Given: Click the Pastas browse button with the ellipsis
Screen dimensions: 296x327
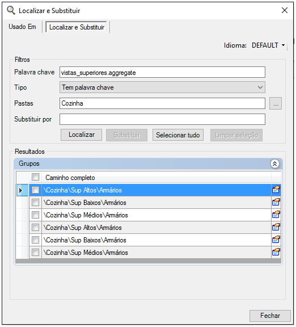Looking at the screenshot, I should coord(276,103).
